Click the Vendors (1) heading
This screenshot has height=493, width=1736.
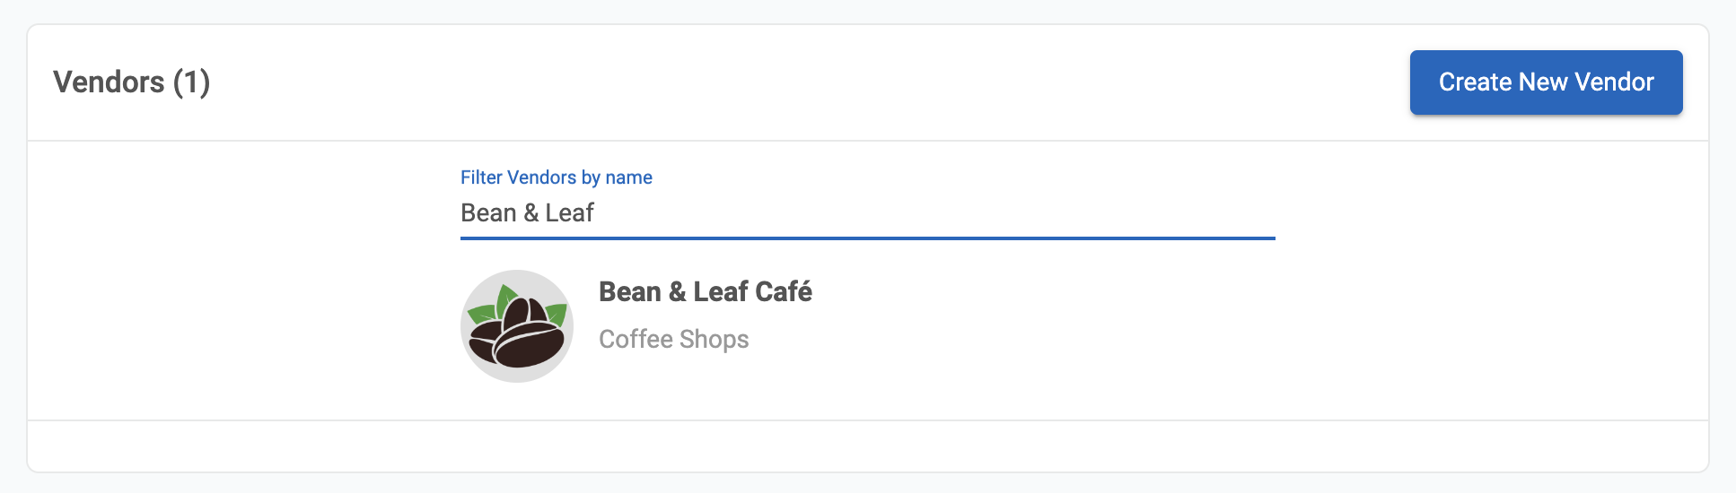tap(131, 82)
